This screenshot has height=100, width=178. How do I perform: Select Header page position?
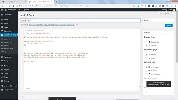(146, 55)
